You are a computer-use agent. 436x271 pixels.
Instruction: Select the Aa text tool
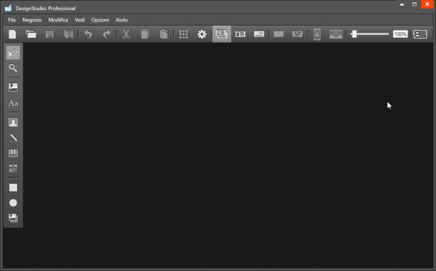coord(13,103)
